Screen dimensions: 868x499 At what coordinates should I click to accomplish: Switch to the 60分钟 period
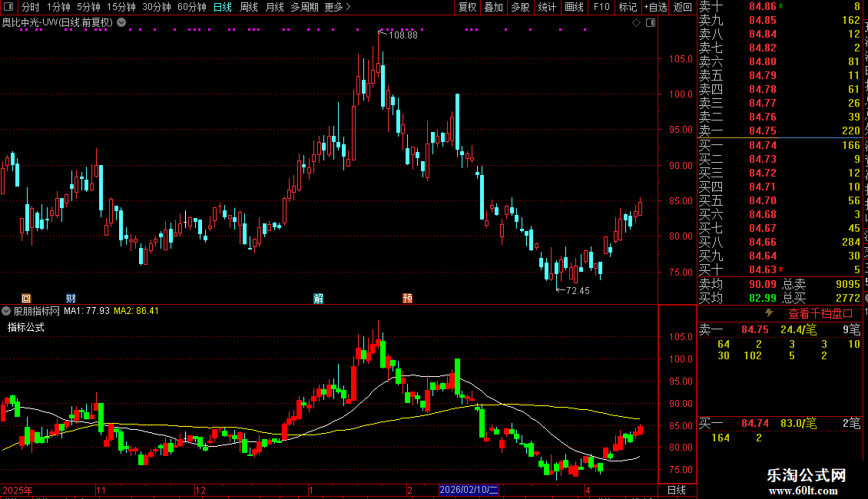coord(192,7)
